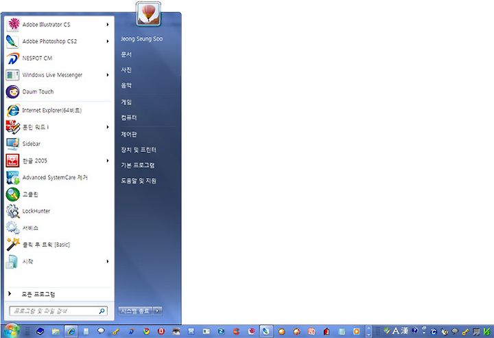Click the 시스템 종료 button
494x338 pixels.
(x=135, y=311)
